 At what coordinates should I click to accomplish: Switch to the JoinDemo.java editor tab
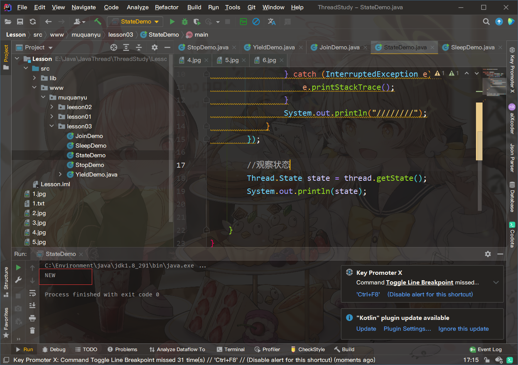point(339,47)
